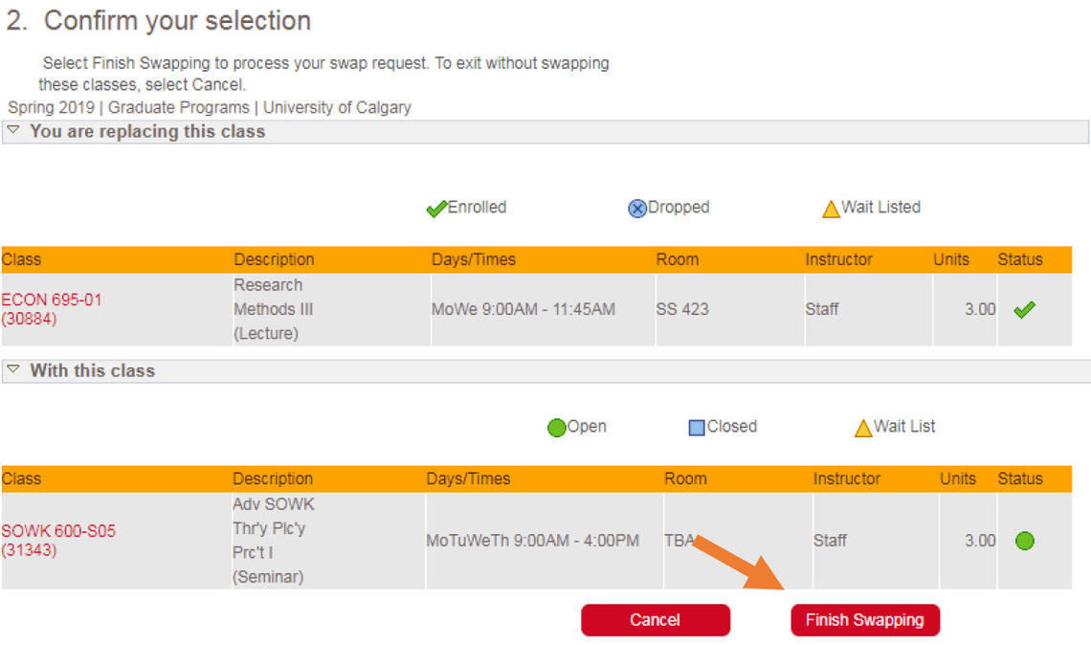
Task: Click the Finish Swapping button
Action: pyautogui.click(x=864, y=620)
